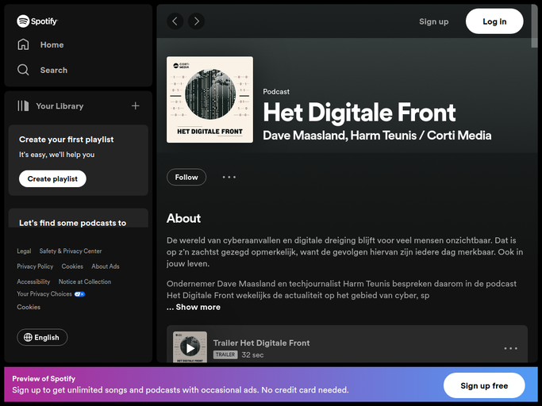Click the 'Preview of Spotify' banner text
Screen dimensions: 542x406
(44, 379)
